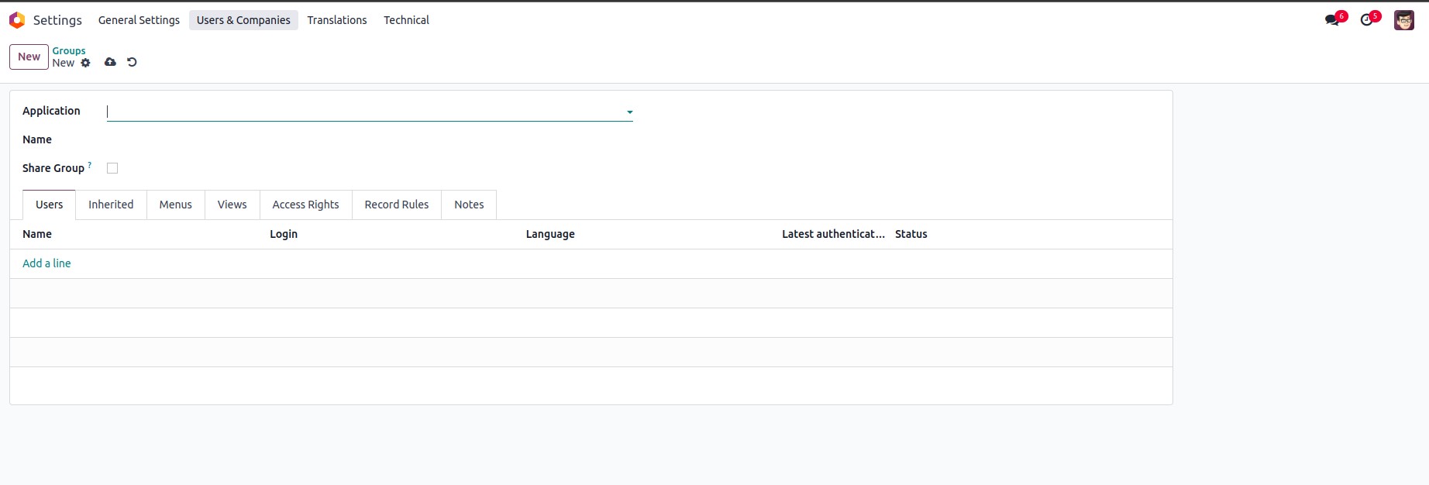1429x485 pixels.
Task: Click Add a line in the users list
Action: (x=46, y=263)
